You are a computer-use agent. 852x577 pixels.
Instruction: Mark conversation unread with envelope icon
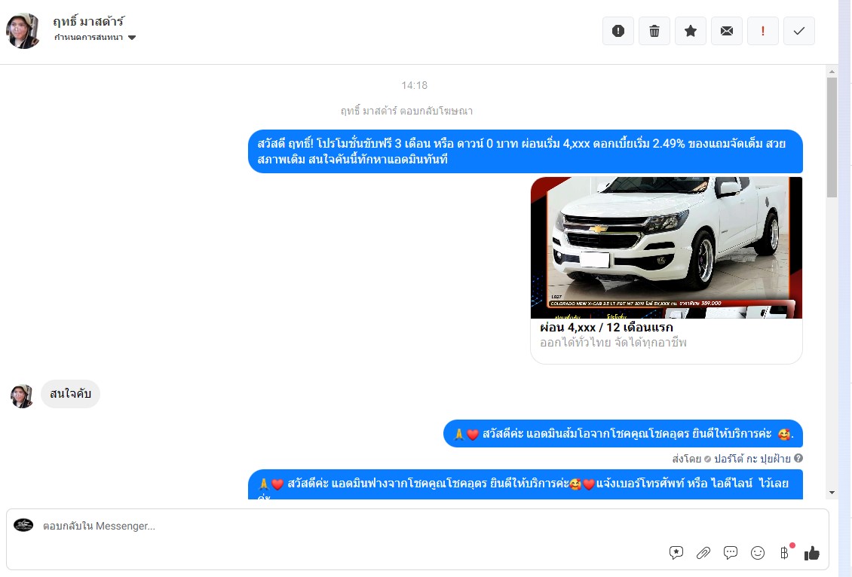[727, 31]
